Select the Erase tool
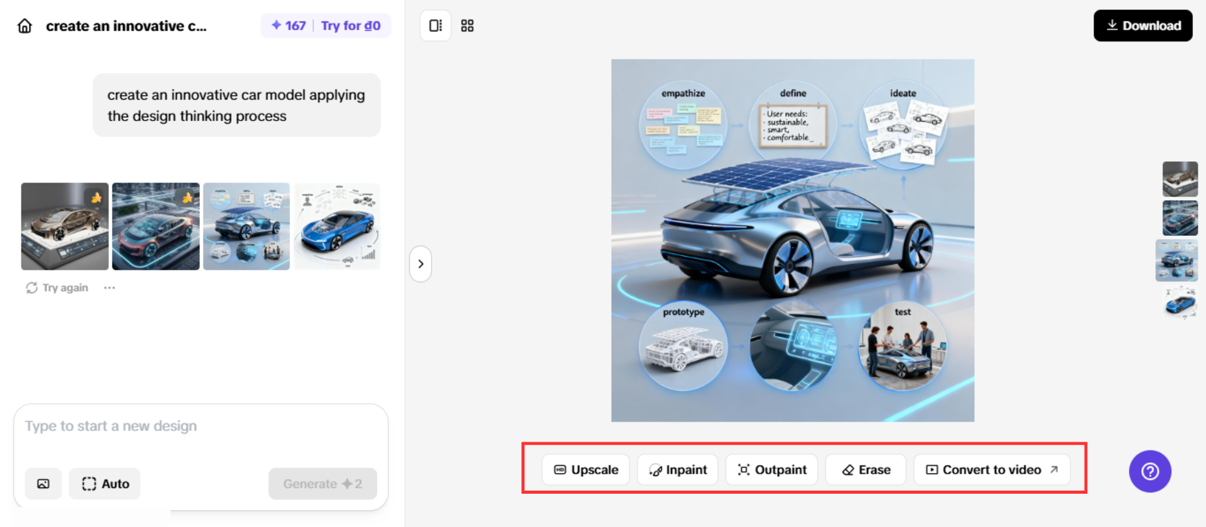 pyautogui.click(x=866, y=470)
